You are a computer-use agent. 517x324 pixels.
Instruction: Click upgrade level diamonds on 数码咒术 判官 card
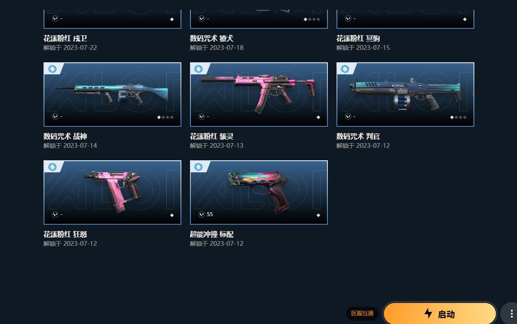458,117
